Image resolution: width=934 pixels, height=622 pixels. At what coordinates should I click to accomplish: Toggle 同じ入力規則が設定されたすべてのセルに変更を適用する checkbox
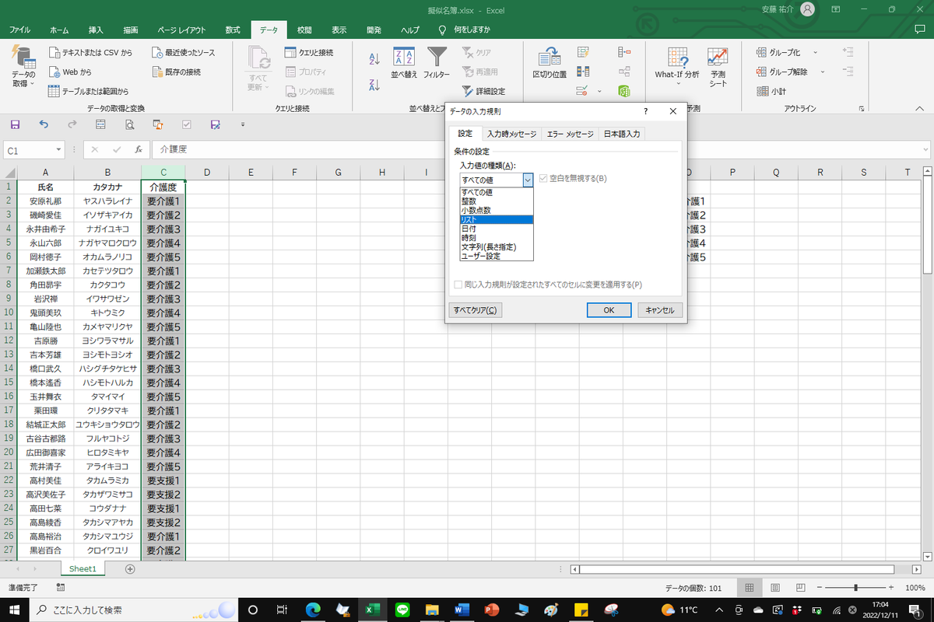[458, 285]
